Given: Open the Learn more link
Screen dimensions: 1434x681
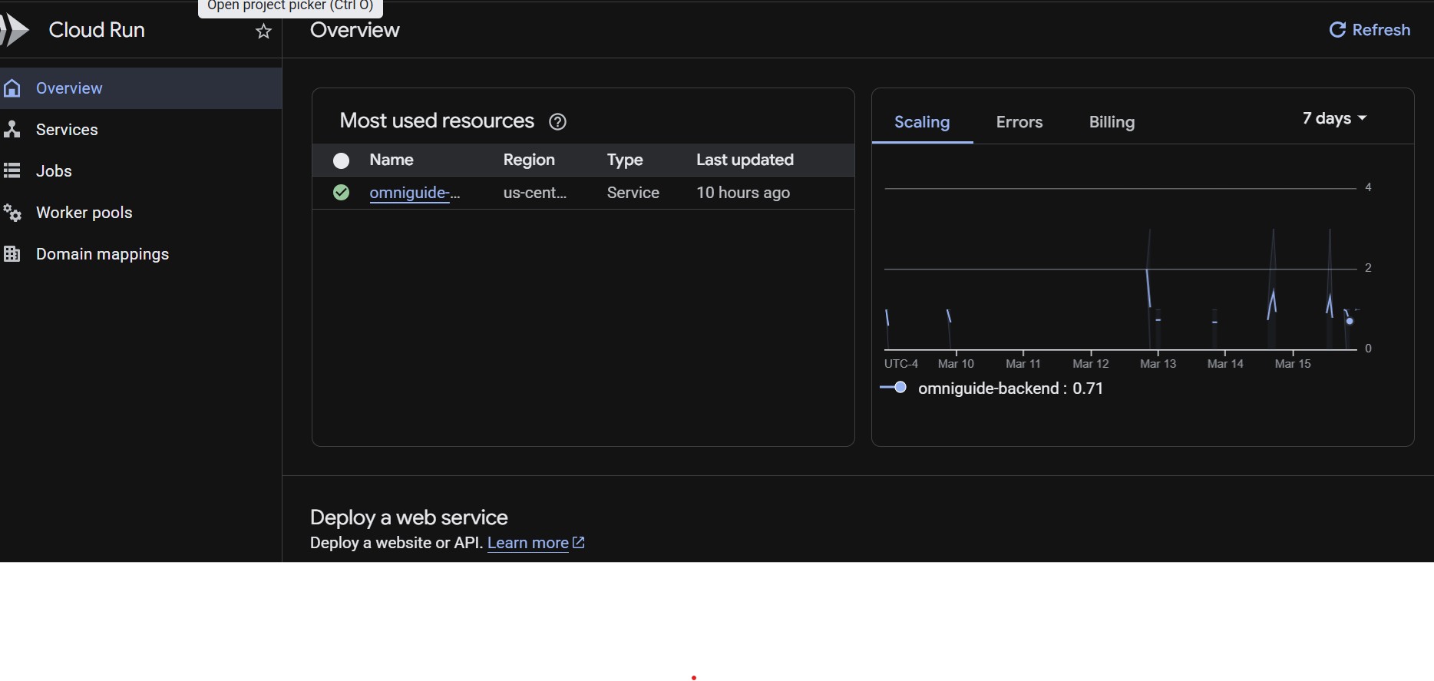Looking at the screenshot, I should (528, 543).
